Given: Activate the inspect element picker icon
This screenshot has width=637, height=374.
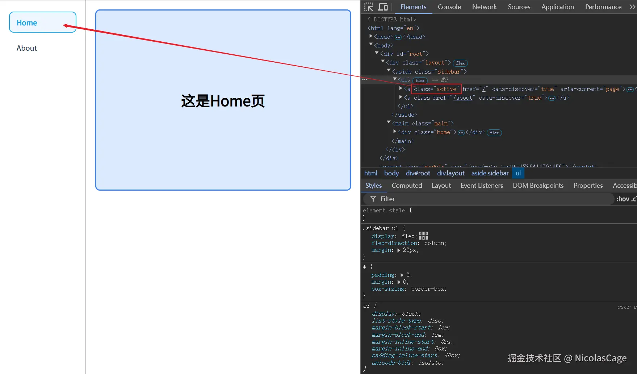Looking at the screenshot, I should (x=369, y=7).
